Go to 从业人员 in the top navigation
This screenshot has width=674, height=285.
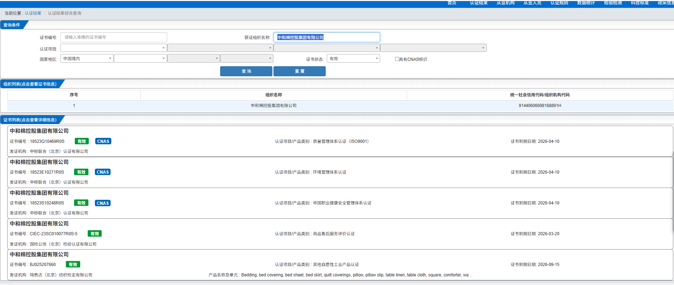click(x=532, y=3)
